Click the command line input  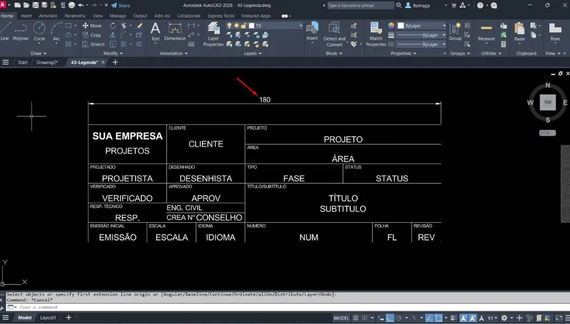click(x=287, y=307)
